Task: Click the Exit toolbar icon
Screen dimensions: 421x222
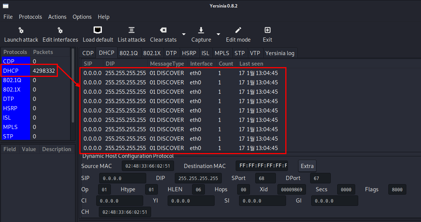Action: pyautogui.click(x=267, y=30)
